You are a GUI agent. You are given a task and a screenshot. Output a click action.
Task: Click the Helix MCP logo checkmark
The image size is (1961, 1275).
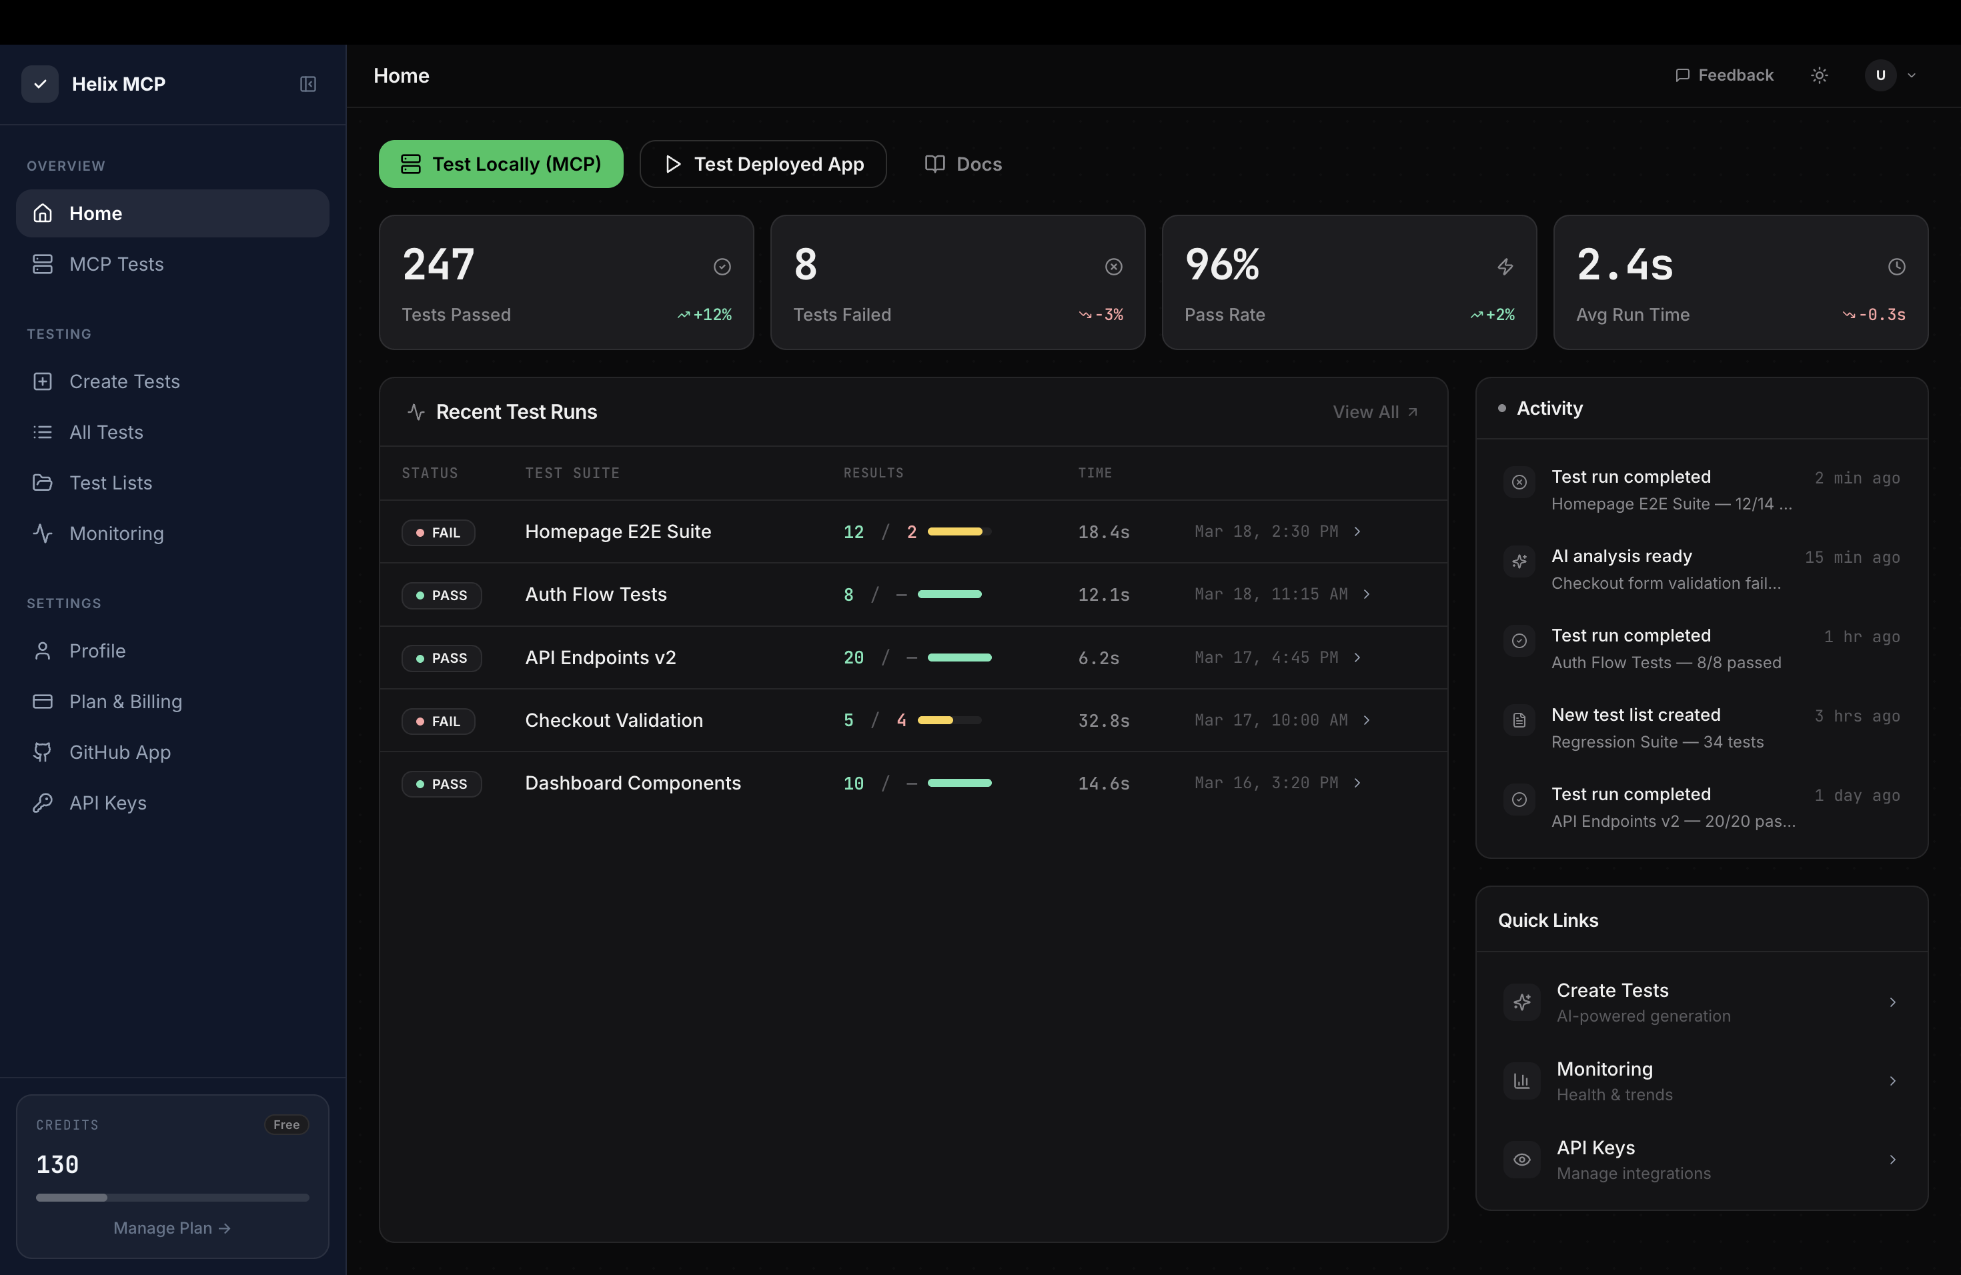coord(39,84)
